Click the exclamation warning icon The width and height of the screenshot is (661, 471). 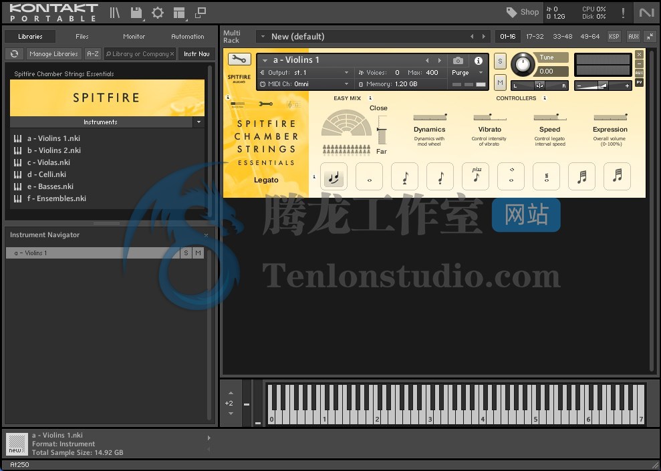click(x=623, y=13)
